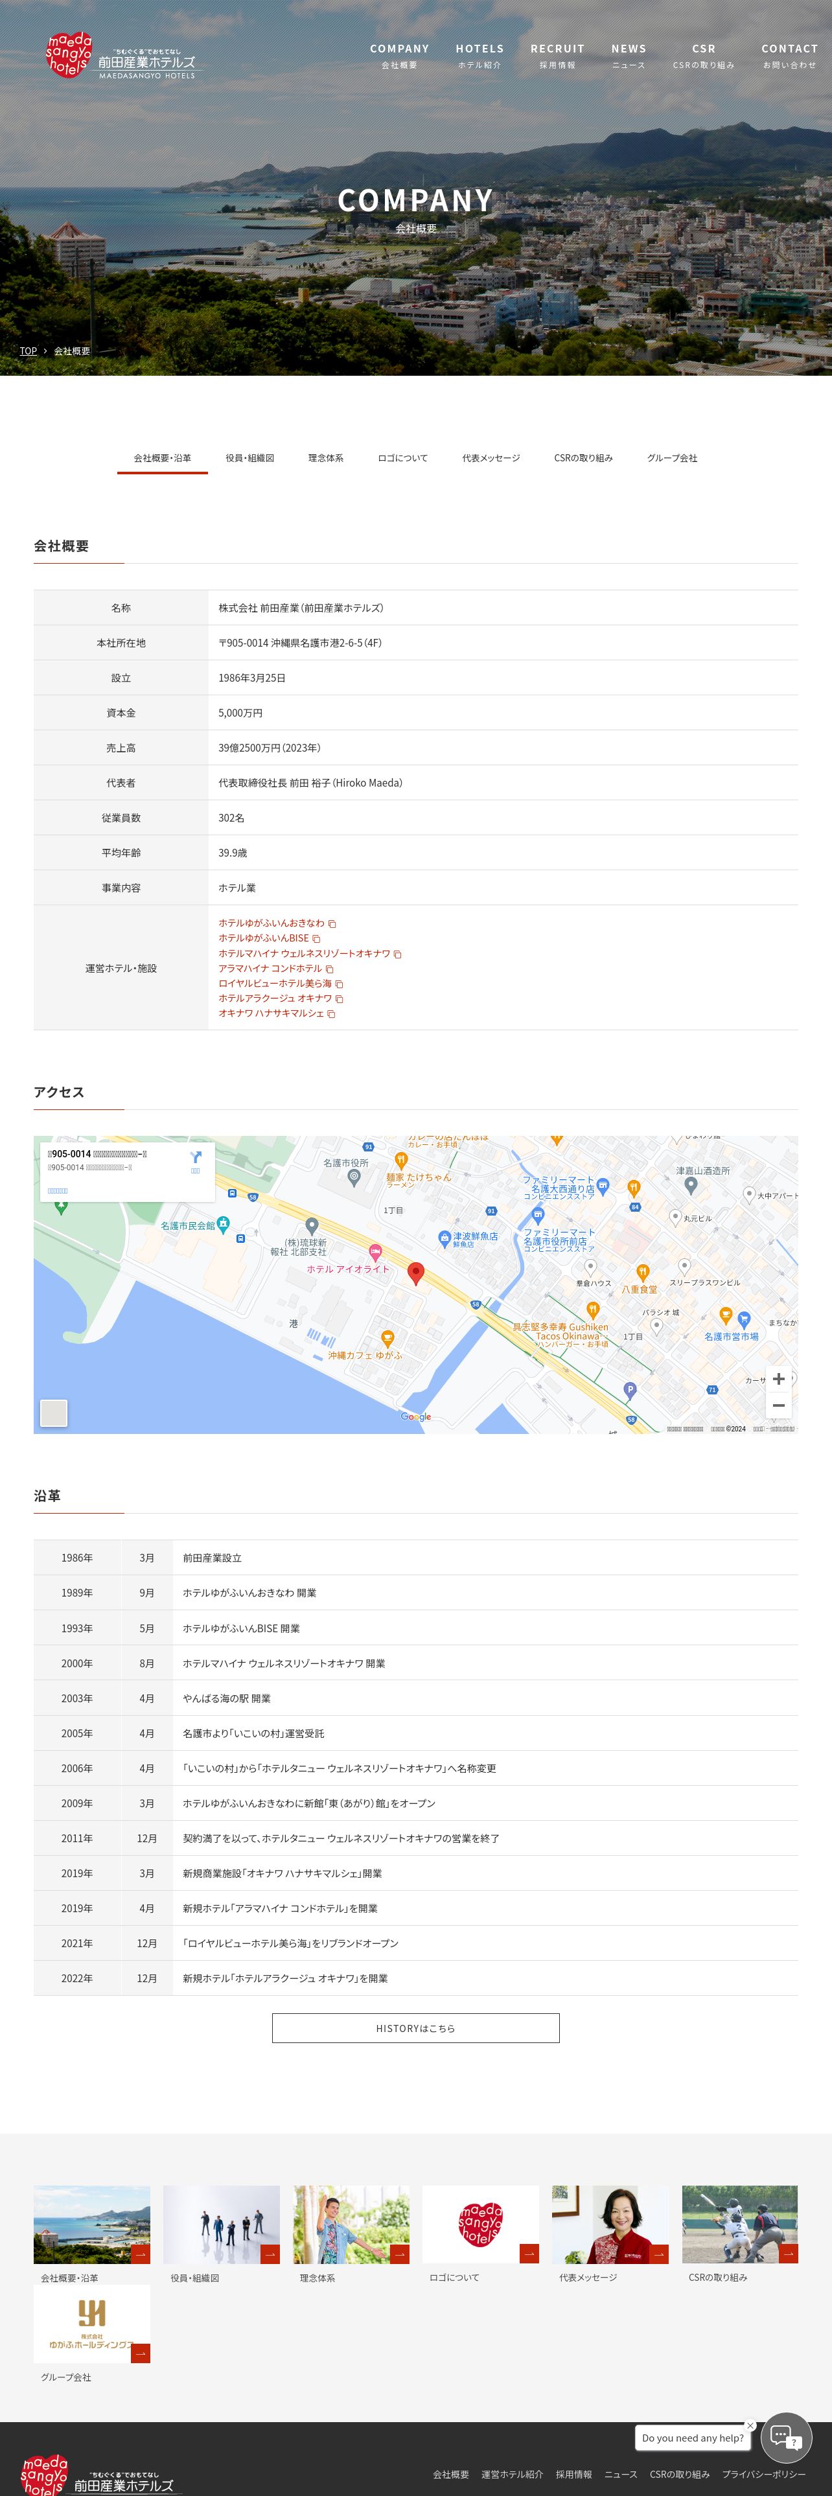Click the 八重食堂 map marker

[642, 1272]
